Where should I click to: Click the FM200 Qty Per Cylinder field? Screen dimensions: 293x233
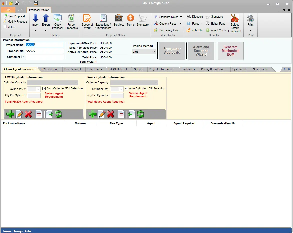pos(34,96)
